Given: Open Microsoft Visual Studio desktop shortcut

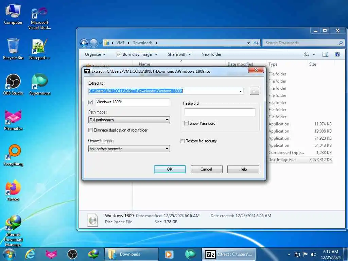Looking at the screenshot, I should pos(39,18).
